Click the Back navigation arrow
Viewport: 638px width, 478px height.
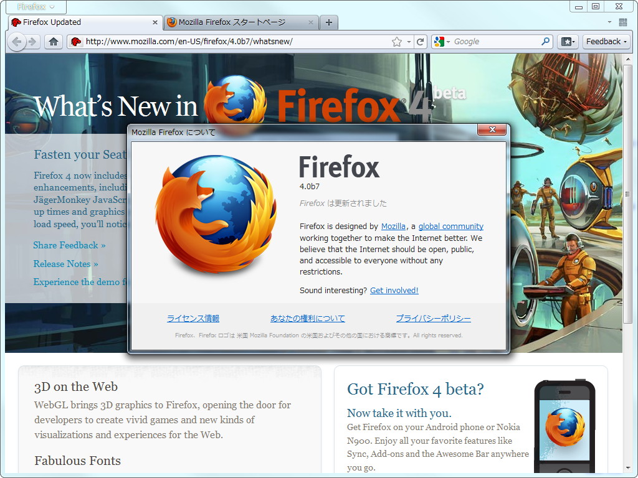17,41
